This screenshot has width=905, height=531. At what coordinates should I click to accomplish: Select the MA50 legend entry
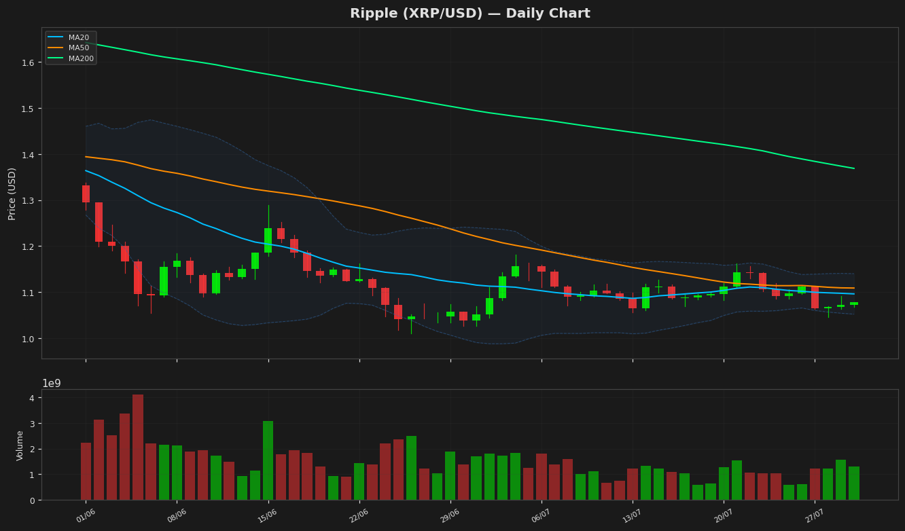tap(71, 48)
